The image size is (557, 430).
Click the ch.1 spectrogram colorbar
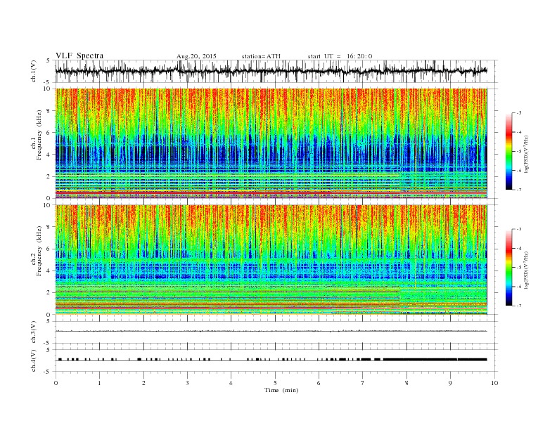(x=508, y=152)
